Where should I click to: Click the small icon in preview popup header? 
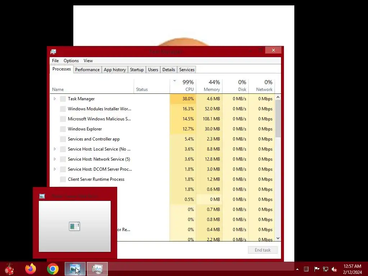pos(42,196)
